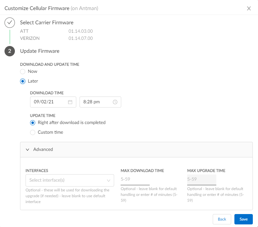
Task: Save the firmware update settings
Action: (x=243, y=219)
